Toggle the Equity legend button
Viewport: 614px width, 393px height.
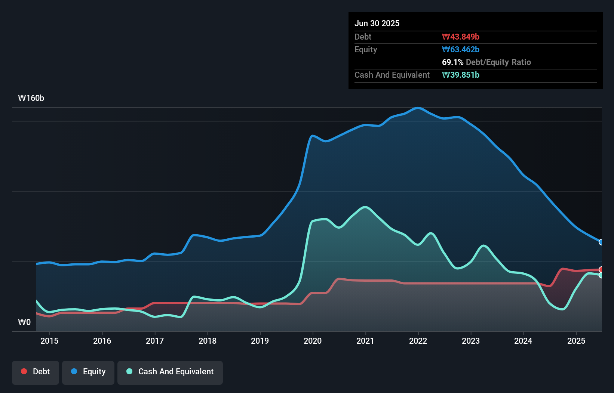(x=88, y=372)
